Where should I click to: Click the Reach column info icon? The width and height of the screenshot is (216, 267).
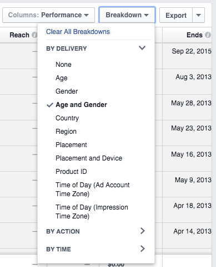click(34, 35)
